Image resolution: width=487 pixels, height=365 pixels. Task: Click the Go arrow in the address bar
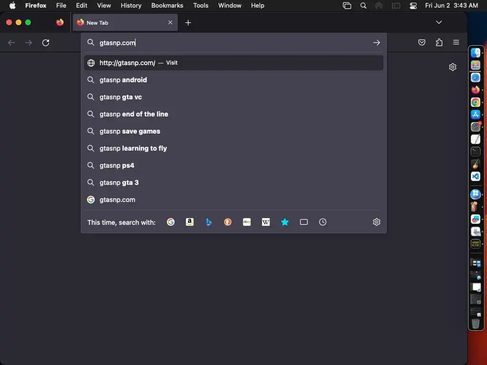[377, 42]
